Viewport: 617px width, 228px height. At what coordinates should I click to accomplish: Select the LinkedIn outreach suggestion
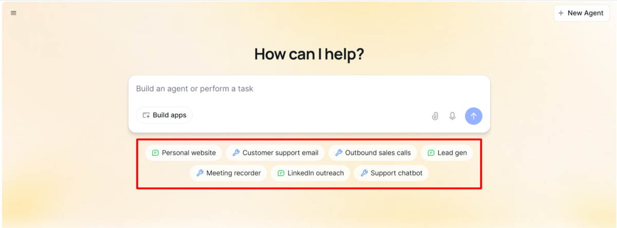pos(311,173)
